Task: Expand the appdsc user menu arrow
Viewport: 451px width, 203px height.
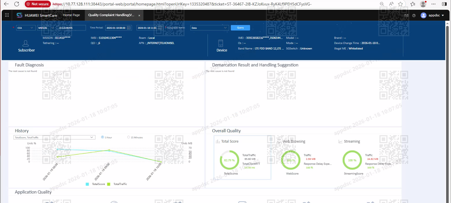Action: [x=443, y=16]
